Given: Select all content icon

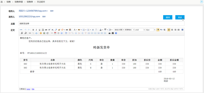Looking at the screenshot, I should pos(93,30).
